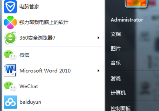This screenshot has height=111, width=159.
Task: Select the 360安全浏览器7 entry text
Action: tap(37, 38)
